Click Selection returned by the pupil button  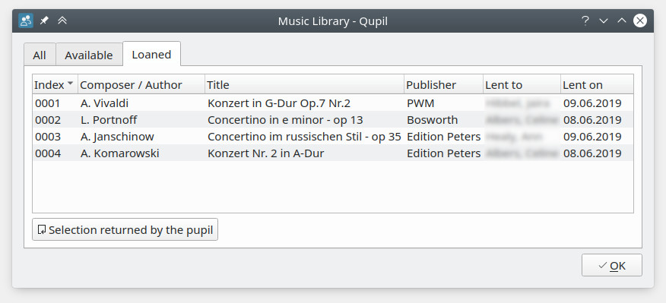pyautogui.click(x=125, y=229)
